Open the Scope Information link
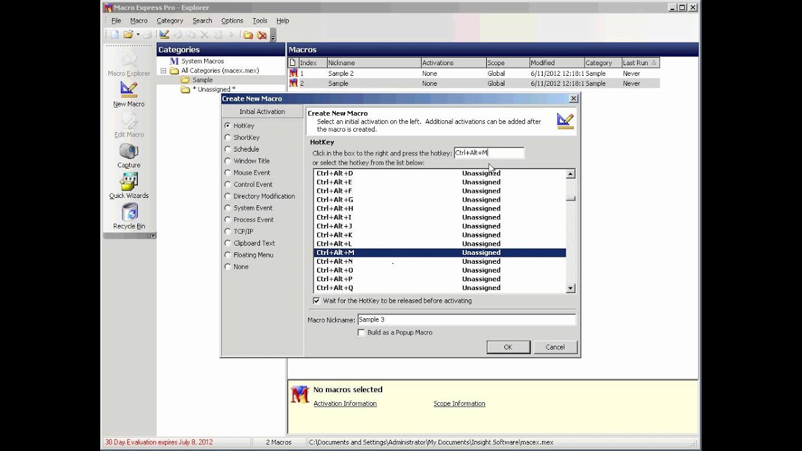The image size is (802, 451). coord(459,404)
